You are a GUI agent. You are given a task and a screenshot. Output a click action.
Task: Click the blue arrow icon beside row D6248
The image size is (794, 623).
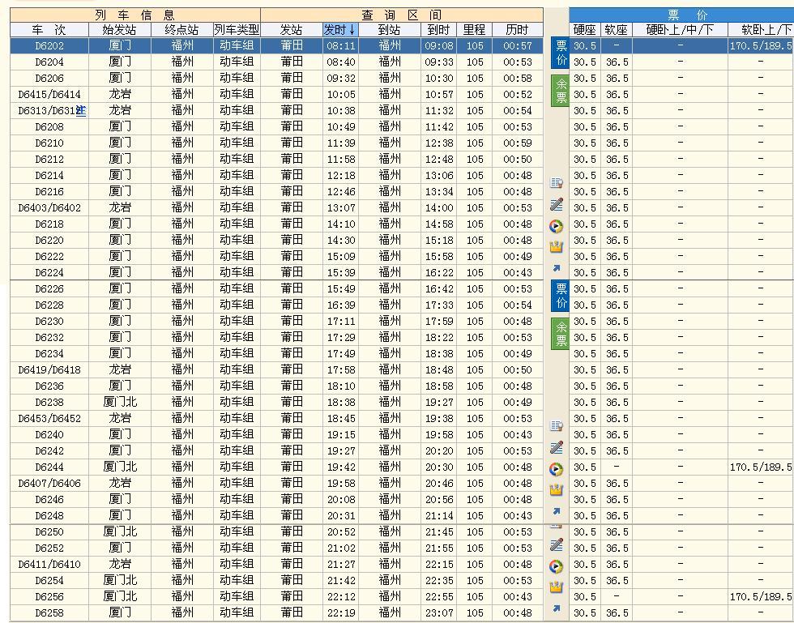(x=556, y=511)
